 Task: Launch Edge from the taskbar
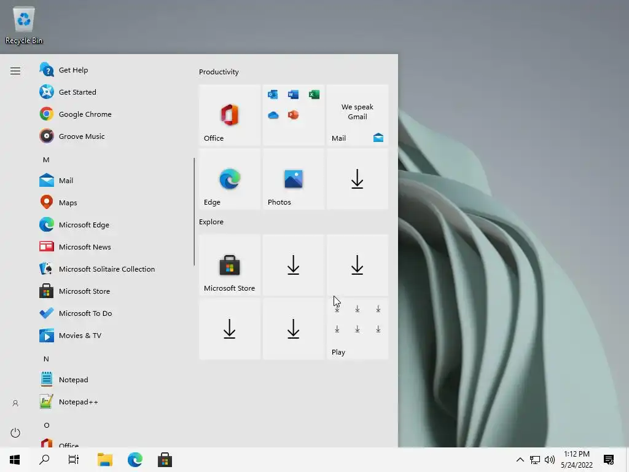click(x=135, y=460)
